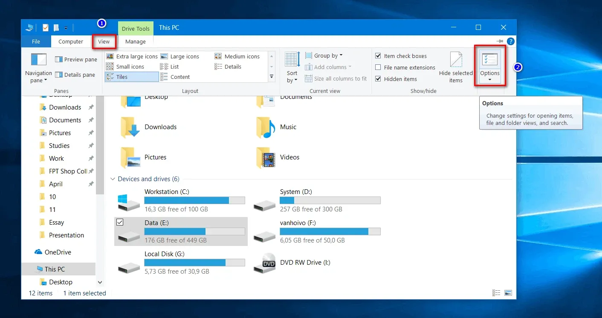Switch to details view via status bar icon
Screen dimensions: 602x318
(x=496, y=293)
